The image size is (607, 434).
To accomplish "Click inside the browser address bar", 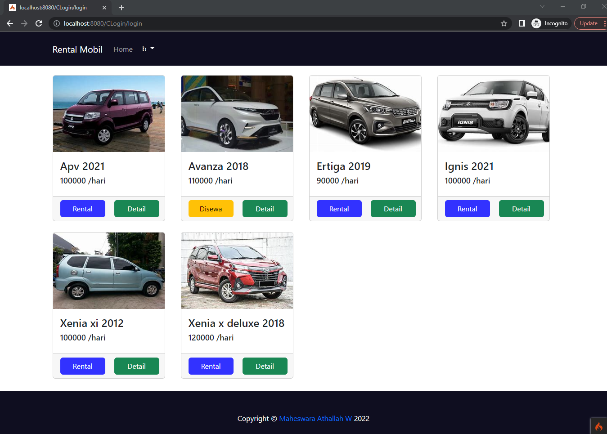I will 180,23.
